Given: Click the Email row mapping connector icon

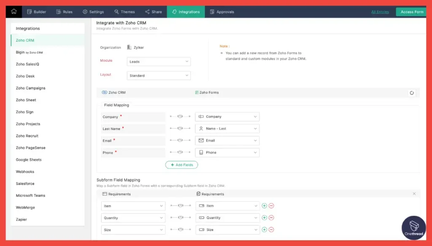Looking at the screenshot, I should [x=180, y=140].
